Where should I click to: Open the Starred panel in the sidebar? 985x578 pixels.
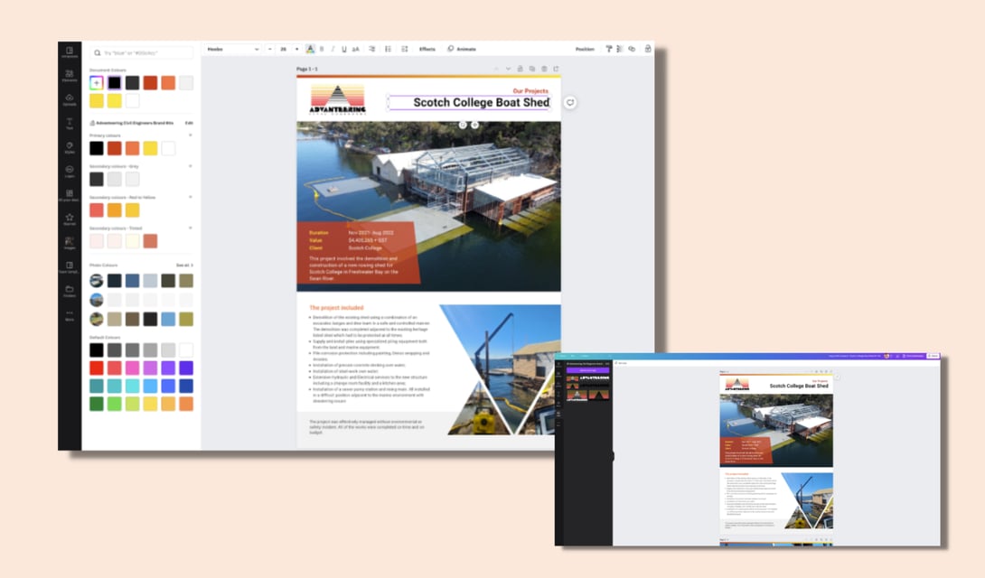coord(70,219)
